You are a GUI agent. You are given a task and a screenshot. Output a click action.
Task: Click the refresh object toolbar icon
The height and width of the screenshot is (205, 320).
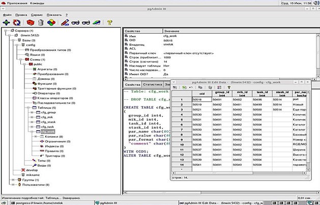tap(17, 22)
